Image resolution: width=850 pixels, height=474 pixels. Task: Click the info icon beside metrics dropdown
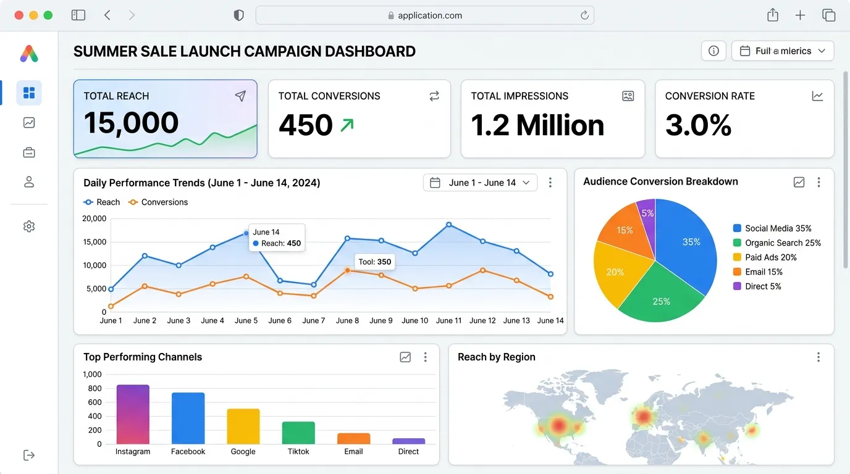tap(713, 51)
